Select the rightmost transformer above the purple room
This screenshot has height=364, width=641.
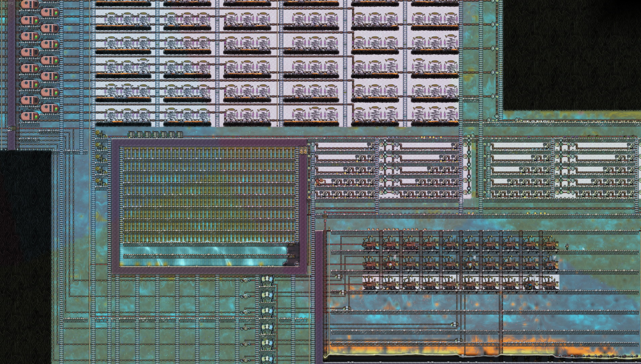pos(180,135)
